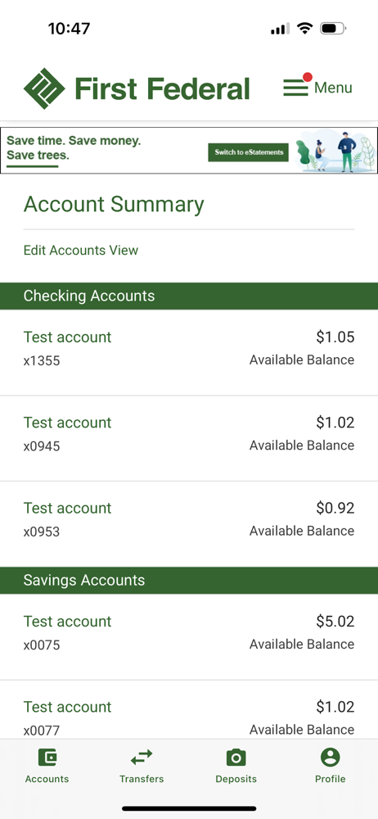Open the Deposits camera icon
The height and width of the screenshot is (819, 378).
coord(236,757)
